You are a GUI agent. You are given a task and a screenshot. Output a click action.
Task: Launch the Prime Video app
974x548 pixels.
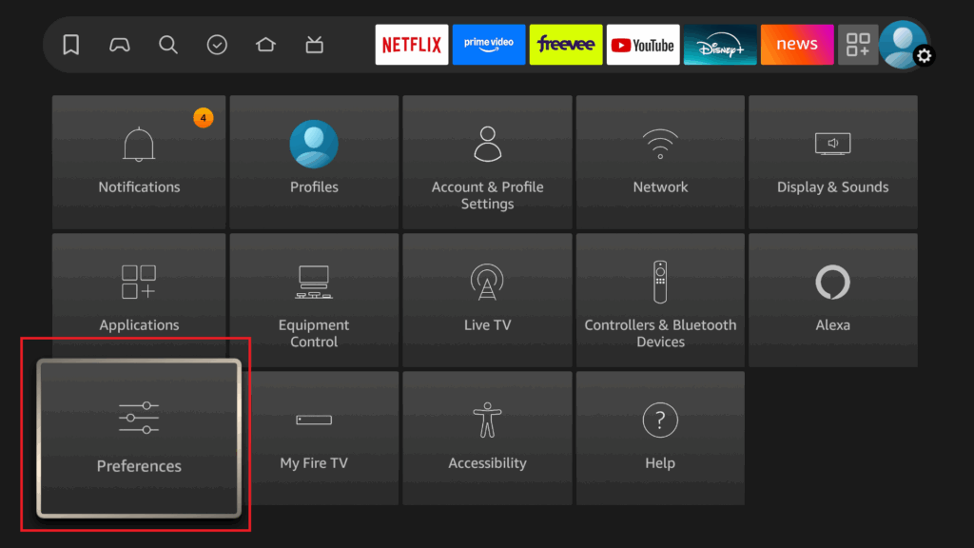click(x=488, y=45)
